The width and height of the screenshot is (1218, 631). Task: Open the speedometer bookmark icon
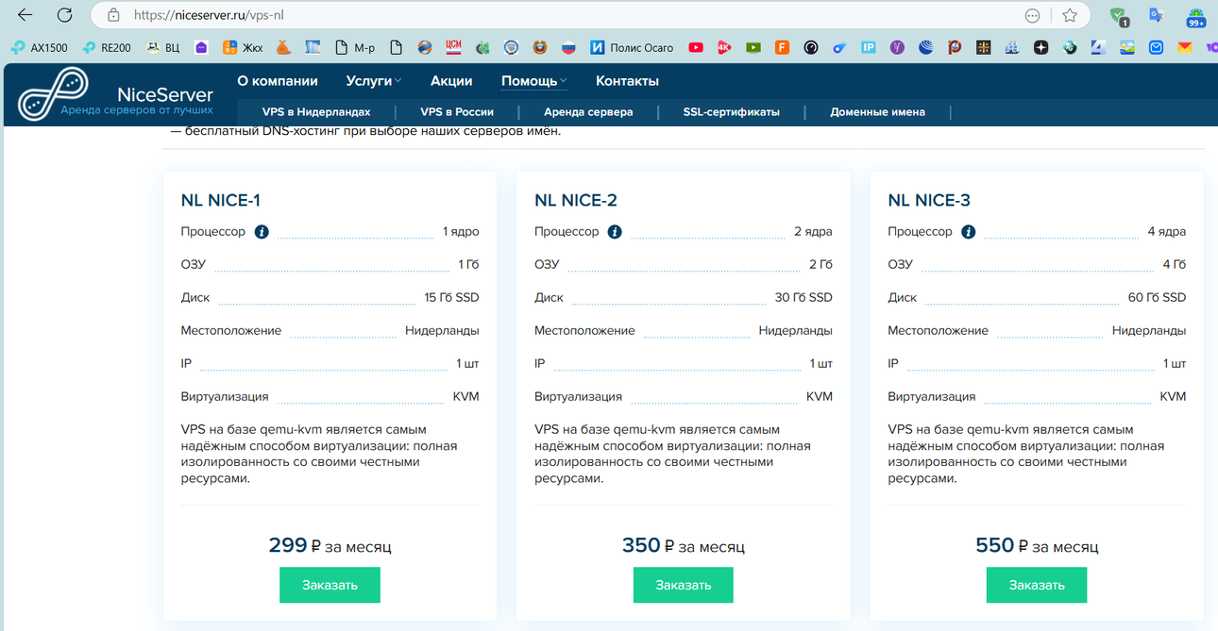[x=811, y=47]
